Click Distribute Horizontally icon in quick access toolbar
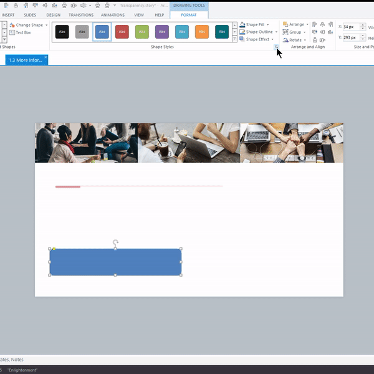This screenshot has height=374, width=374. [x=74, y=5]
